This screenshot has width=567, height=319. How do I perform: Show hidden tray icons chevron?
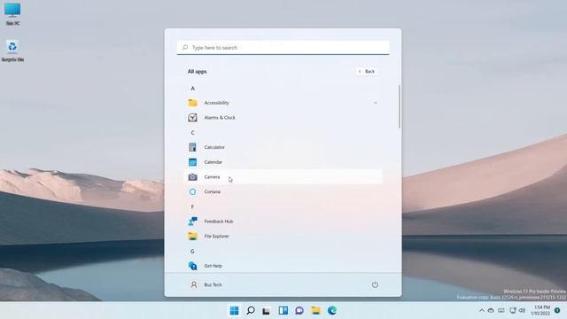coord(482,310)
